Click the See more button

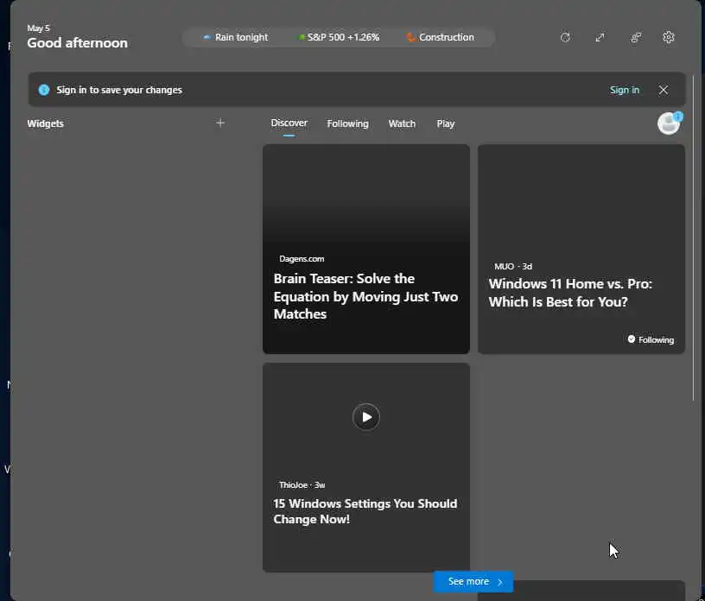pyautogui.click(x=473, y=581)
